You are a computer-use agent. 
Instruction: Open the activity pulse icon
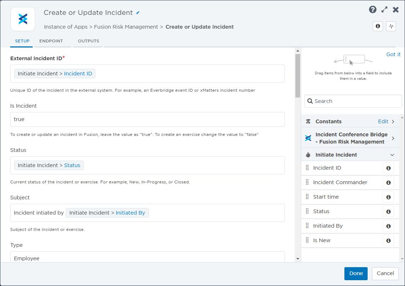[x=391, y=26]
